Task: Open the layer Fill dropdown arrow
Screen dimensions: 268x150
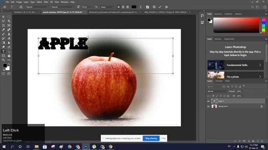Action: (243, 96)
